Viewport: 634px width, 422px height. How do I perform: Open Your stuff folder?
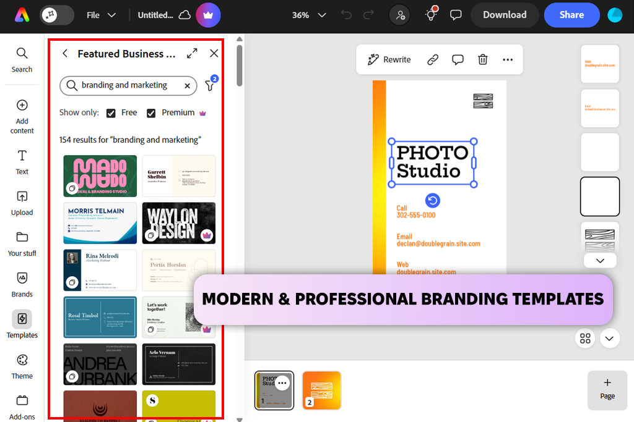tap(22, 244)
